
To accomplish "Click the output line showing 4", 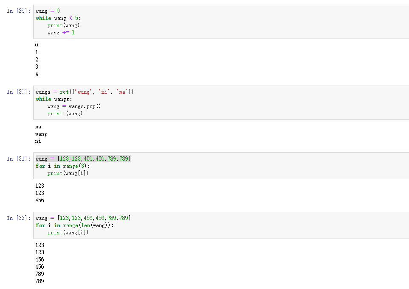I will pos(37,74).
